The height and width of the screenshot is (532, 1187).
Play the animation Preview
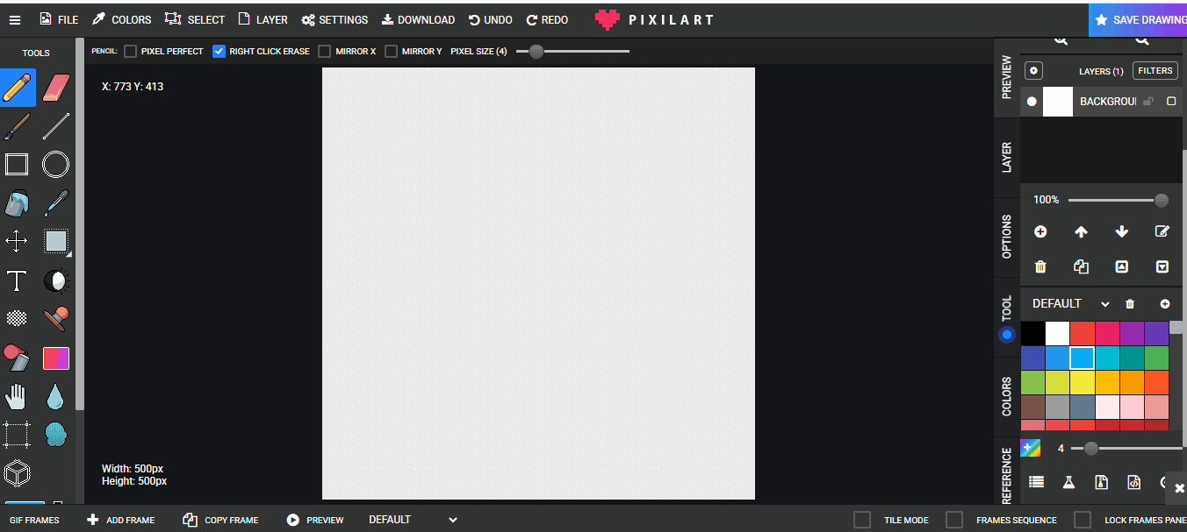tap(315, 520)
